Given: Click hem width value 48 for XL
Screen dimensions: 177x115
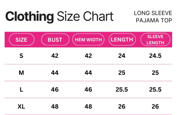Looking at the screenshot, I should (x=88, y=106).
